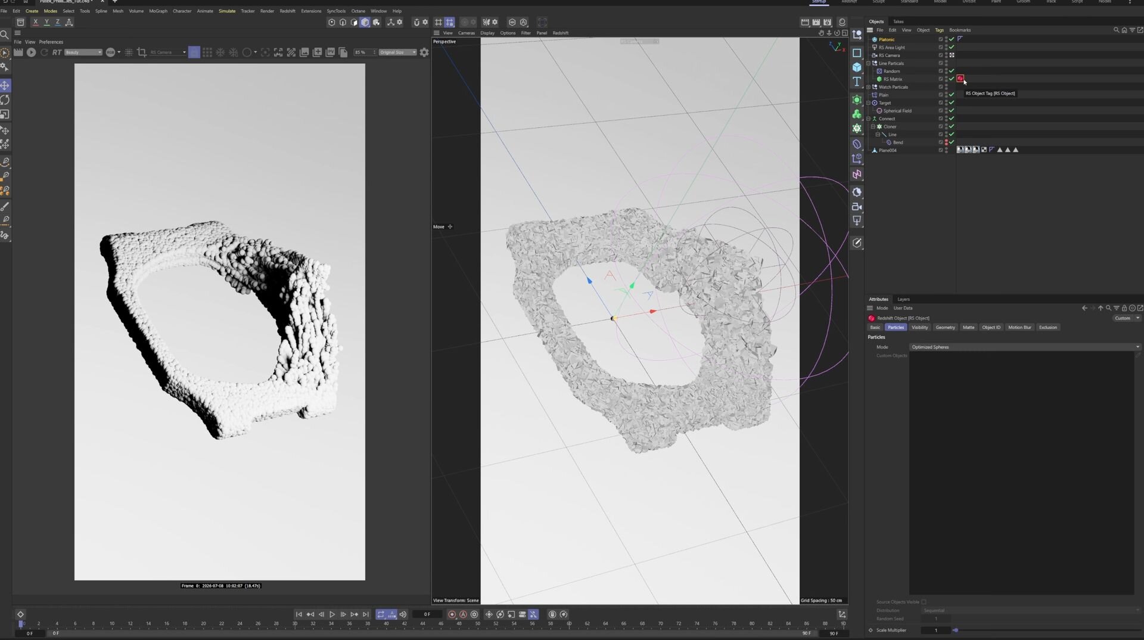Image resolution: width=1144 pixels, height=640 pixels.
Task: Lock the Y axis
Action: click(46, 22)
